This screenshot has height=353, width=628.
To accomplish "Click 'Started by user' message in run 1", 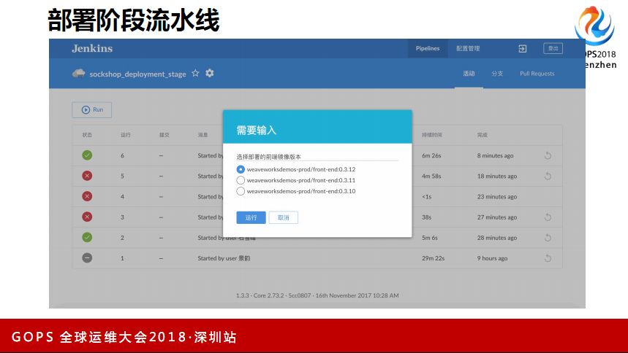I will click(224, 258).
